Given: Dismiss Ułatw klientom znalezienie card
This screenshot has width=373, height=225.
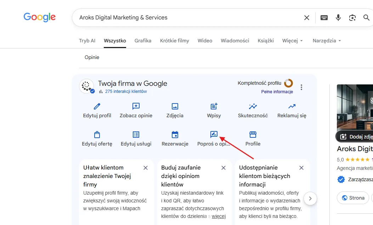Looking at the screenshot, I should (x=146, y=168).
